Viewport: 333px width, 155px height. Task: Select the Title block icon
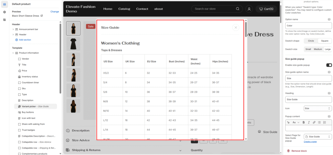pyautogui.click(x=19, y=65)
